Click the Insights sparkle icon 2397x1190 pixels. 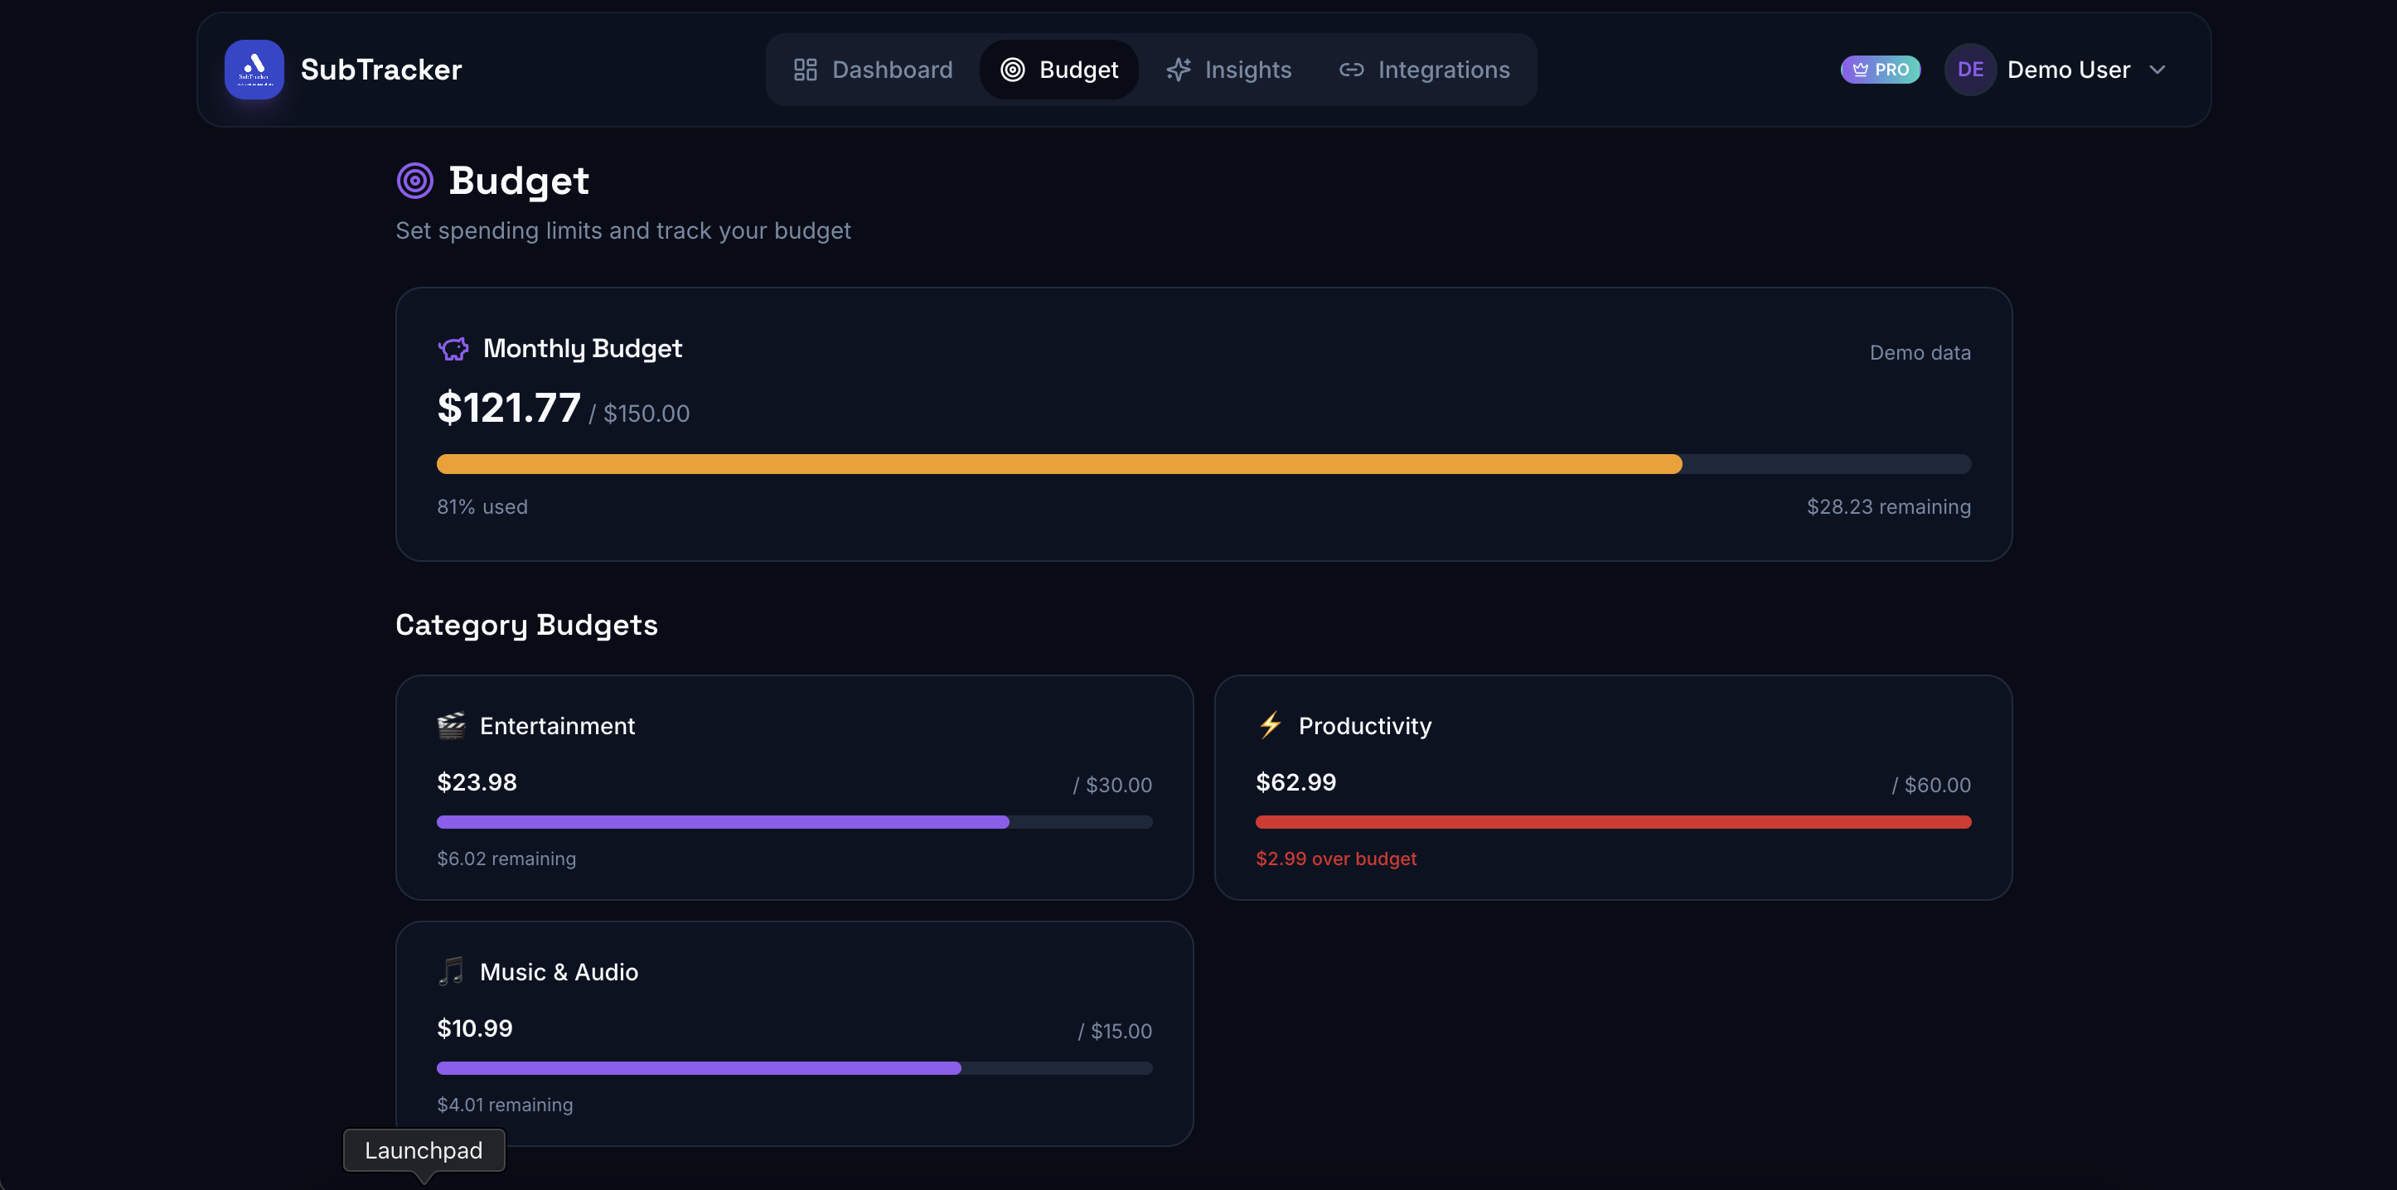pyautogui.click(x=1178, y=70)
